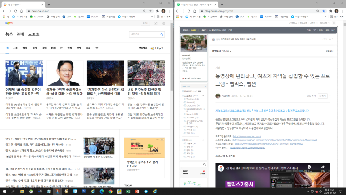346x195 pixels.
Task: Click the weather sun icon on Daum
Action: 152,48
